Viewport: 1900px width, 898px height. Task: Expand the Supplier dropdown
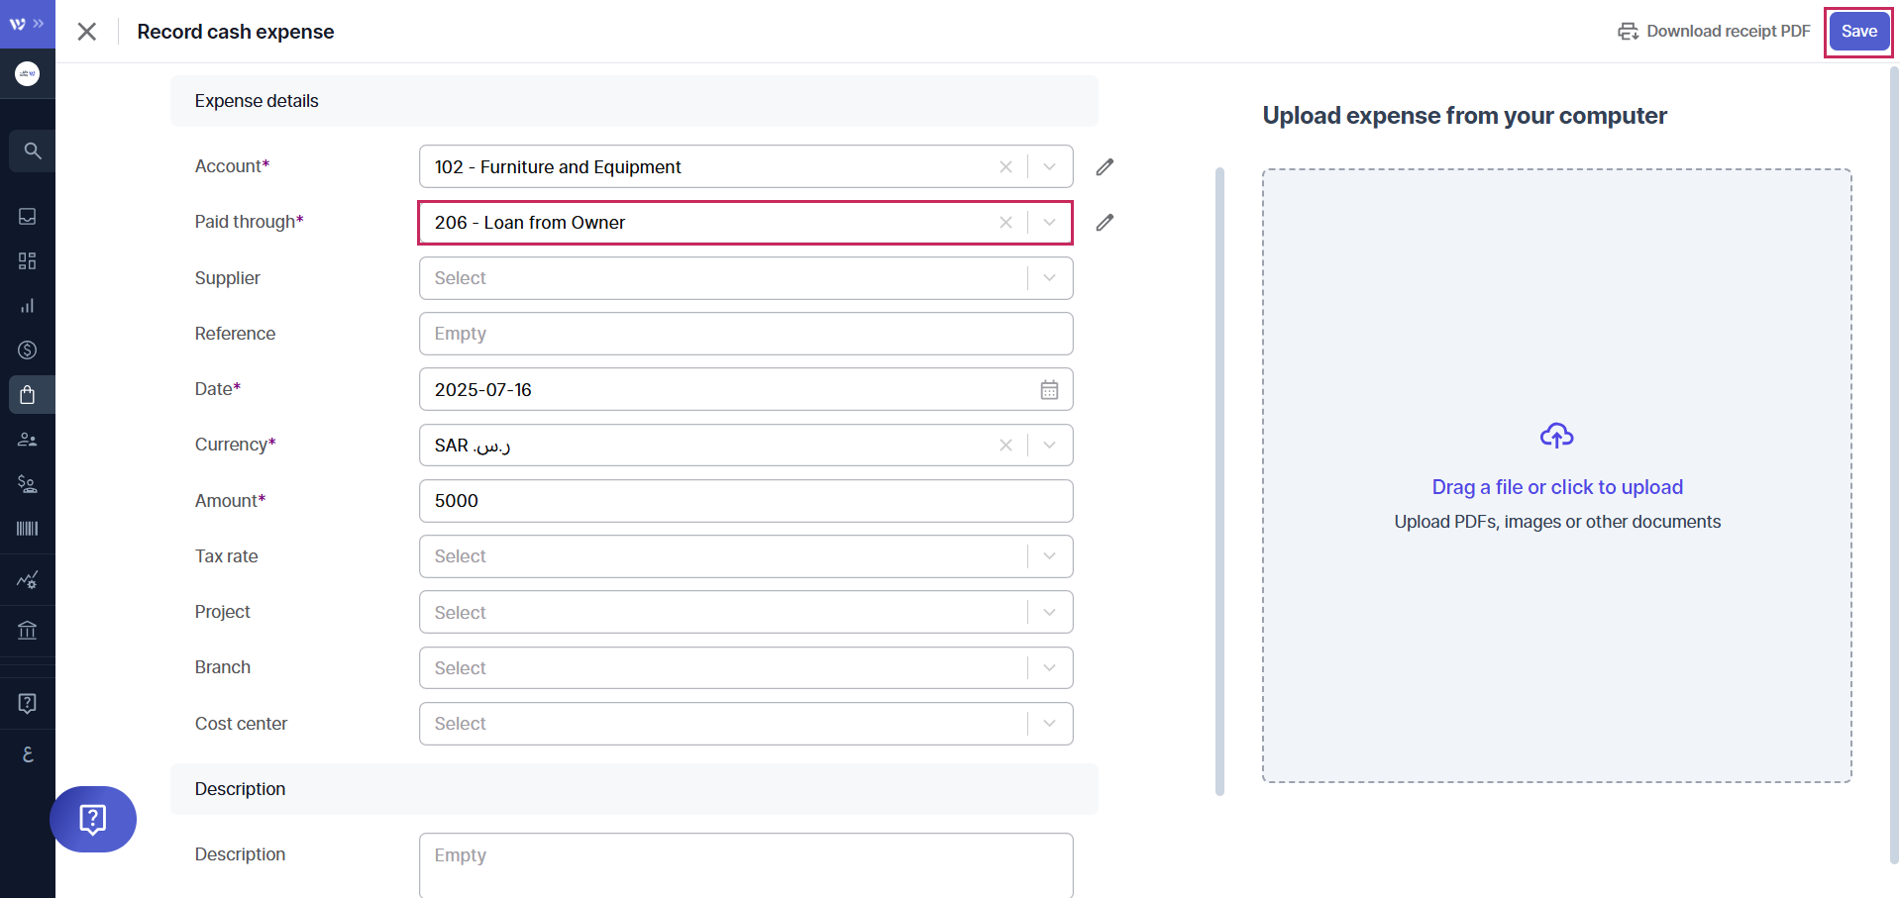click(1049, 278)
